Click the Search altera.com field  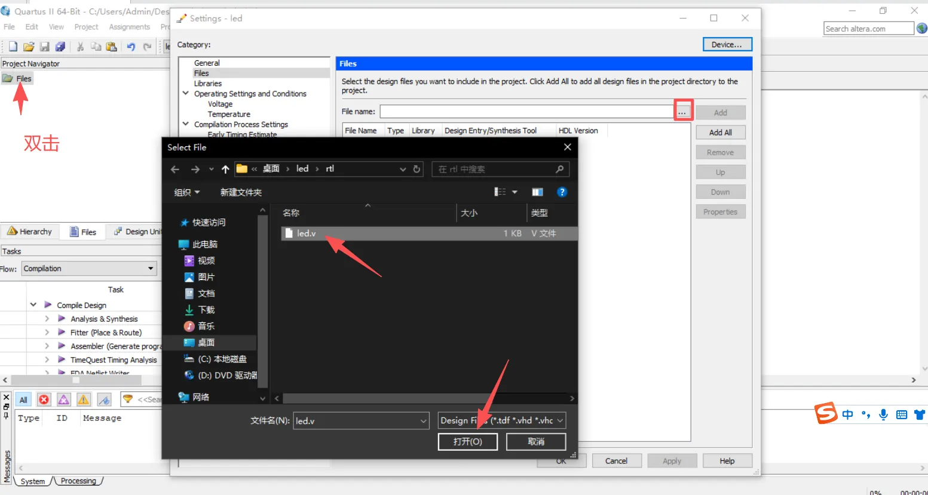pos(869,29)
